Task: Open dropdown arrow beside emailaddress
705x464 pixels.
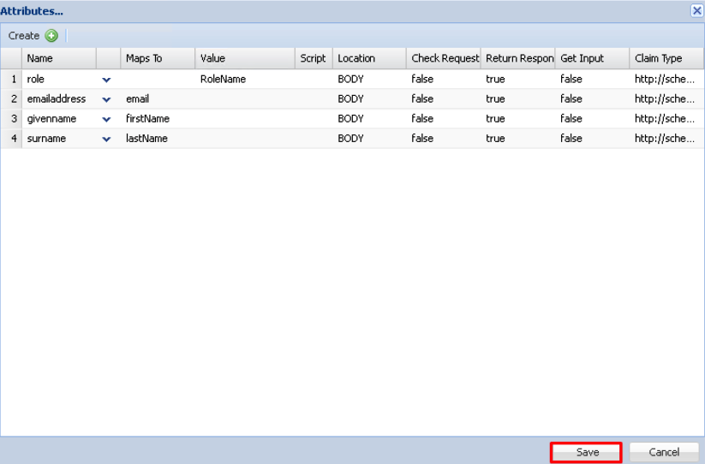Action: [x=106, y=99]
